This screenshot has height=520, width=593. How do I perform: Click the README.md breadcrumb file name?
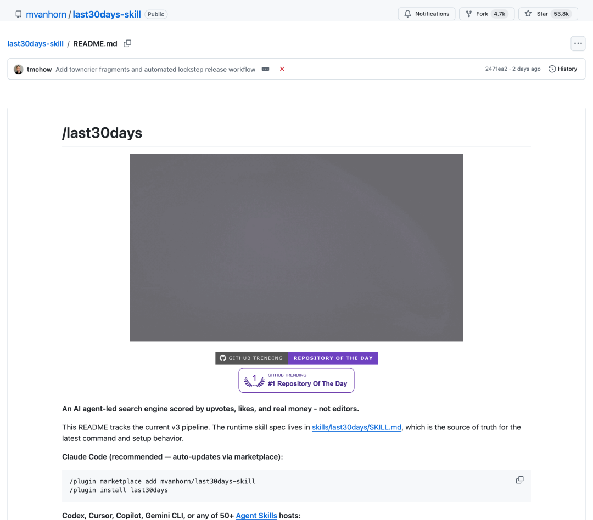click(95, 43)
